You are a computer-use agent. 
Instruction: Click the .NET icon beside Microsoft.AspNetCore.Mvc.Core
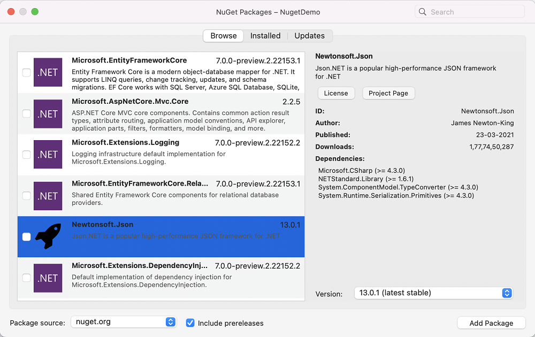click(48, 113)
